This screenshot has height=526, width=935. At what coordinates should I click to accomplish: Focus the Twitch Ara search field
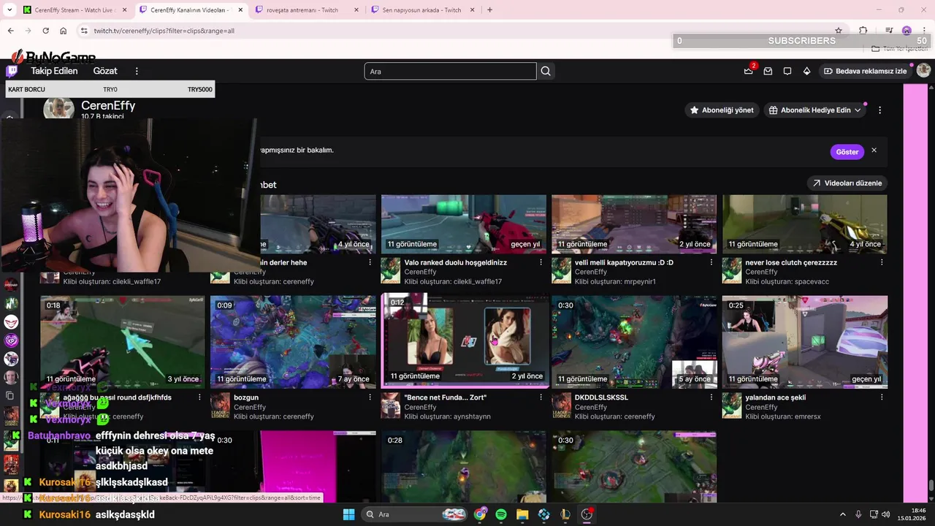(x=450, y=71)
